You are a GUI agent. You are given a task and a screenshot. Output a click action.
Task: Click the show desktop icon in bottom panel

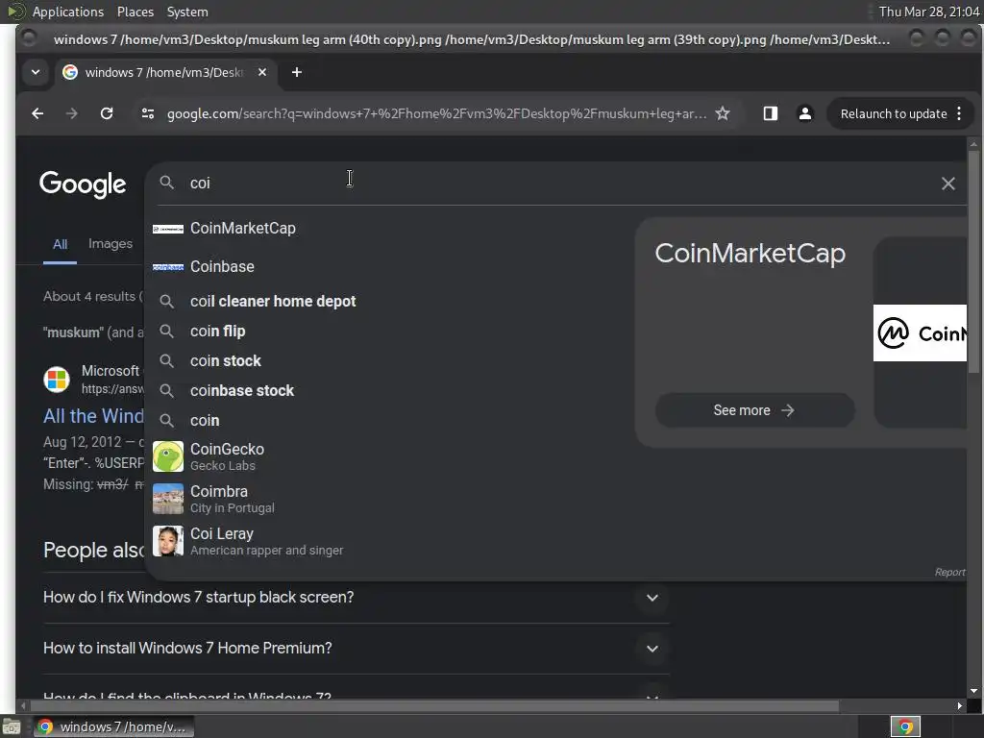pos(12,726)
